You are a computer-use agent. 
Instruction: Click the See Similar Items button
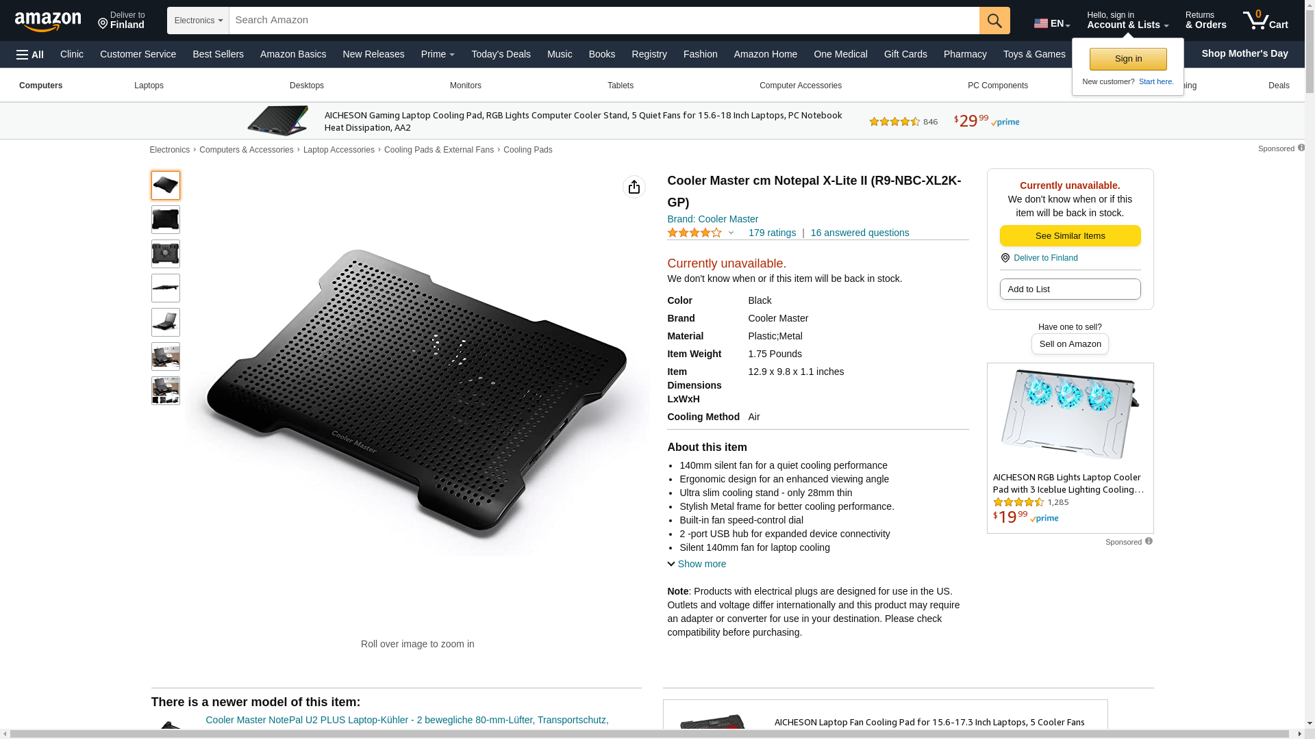(x=1070, y=236)
